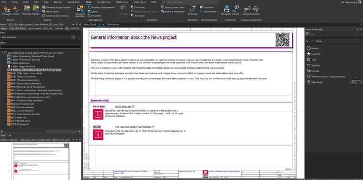
Task: Select 4 Eplan Image Brochure page
Action: (x=23, y=66)
